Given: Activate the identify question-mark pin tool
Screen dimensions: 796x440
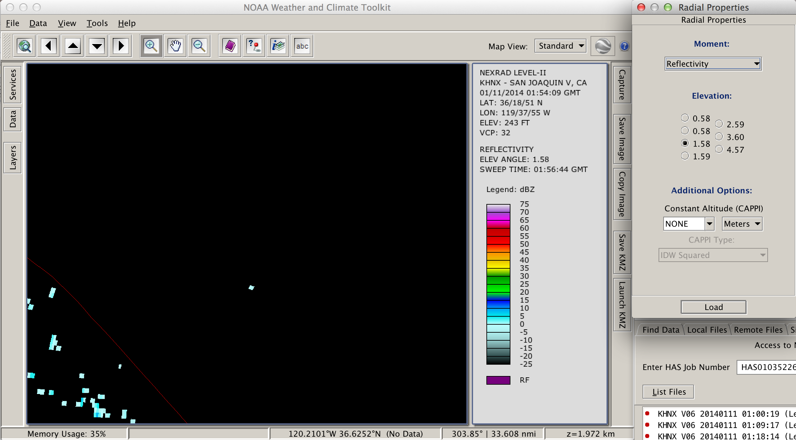Looking at the screenshot, I should pyautogui.click(x=254, y=46).
